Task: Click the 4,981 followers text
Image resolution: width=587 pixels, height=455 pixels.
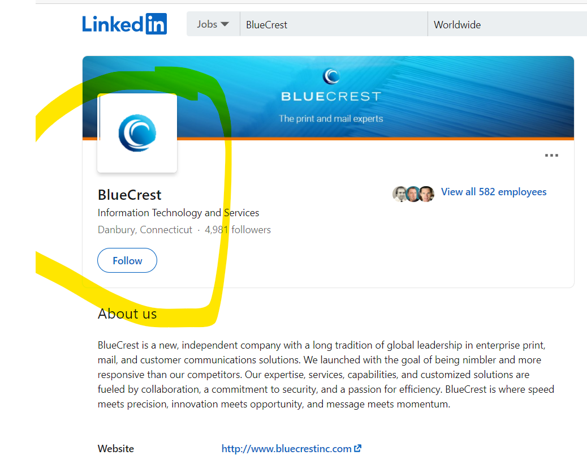Action: click(238, 230)
